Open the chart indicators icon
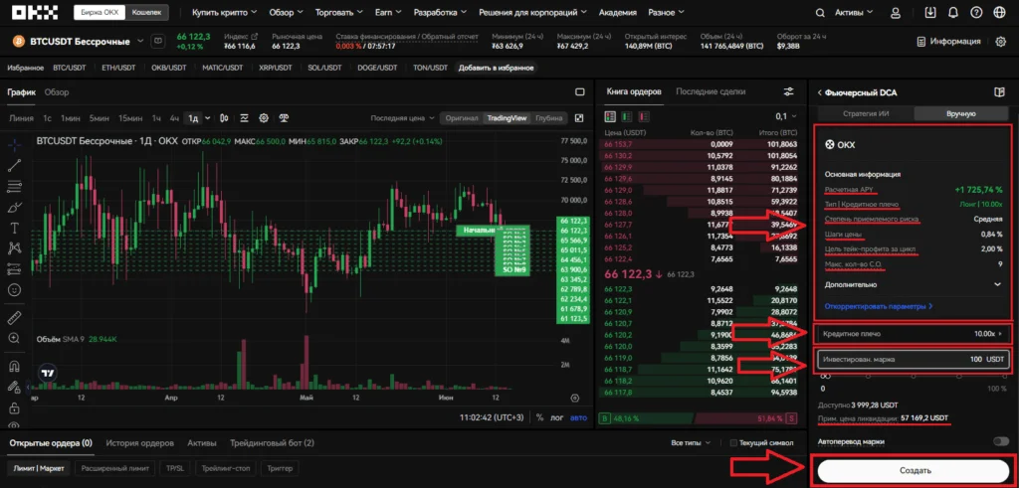1019x488 pixels. [x=245, y=118]
